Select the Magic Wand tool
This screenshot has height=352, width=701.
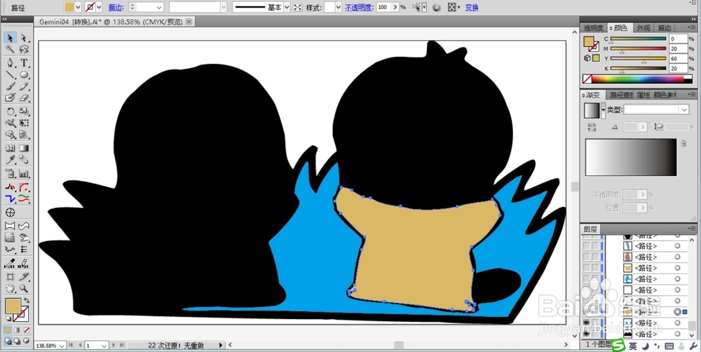tap(11, 49)
